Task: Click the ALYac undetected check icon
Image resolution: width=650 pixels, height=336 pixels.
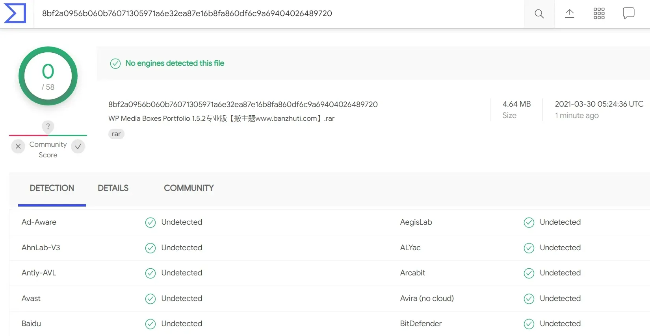Action: coord(529,248)
